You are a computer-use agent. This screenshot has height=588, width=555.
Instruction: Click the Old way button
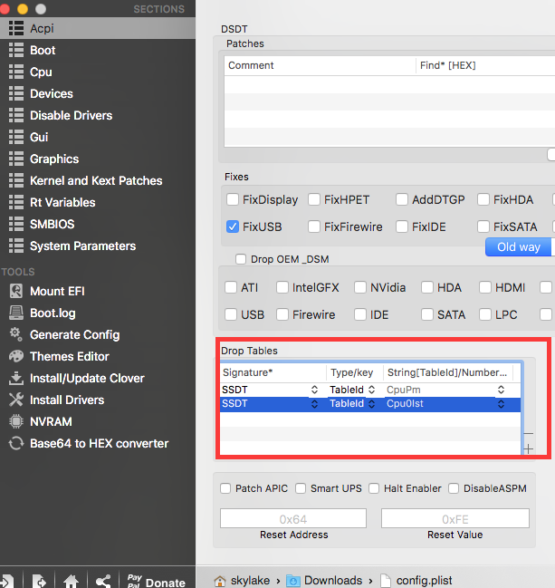[x=519, y=247]
